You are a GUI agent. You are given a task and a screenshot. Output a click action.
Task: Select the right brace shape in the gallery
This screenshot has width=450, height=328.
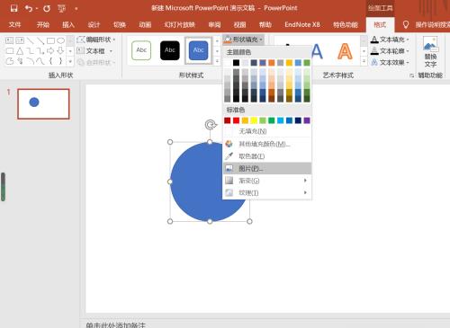click(x=60, y=61)
